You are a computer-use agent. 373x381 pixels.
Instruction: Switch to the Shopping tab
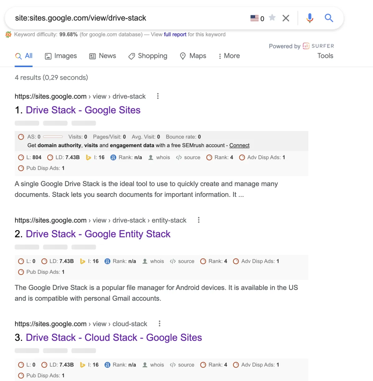pos(148,56)
